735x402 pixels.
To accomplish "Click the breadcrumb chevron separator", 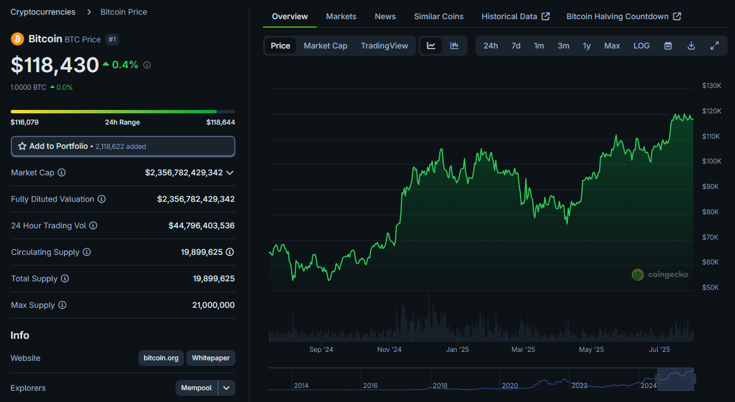I will coord(89,12).
